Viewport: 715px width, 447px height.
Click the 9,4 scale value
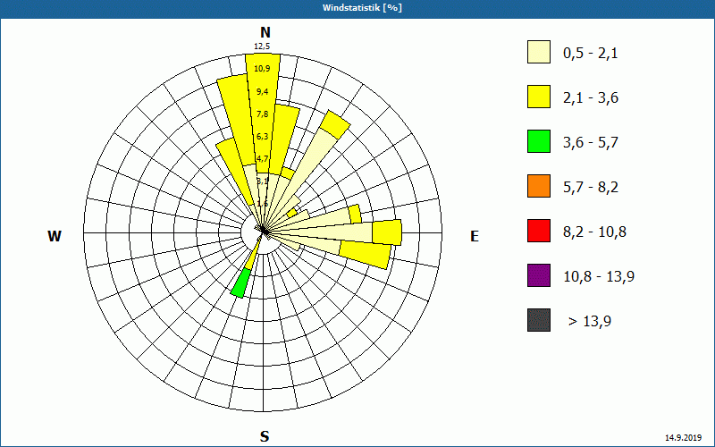point(262,92)
